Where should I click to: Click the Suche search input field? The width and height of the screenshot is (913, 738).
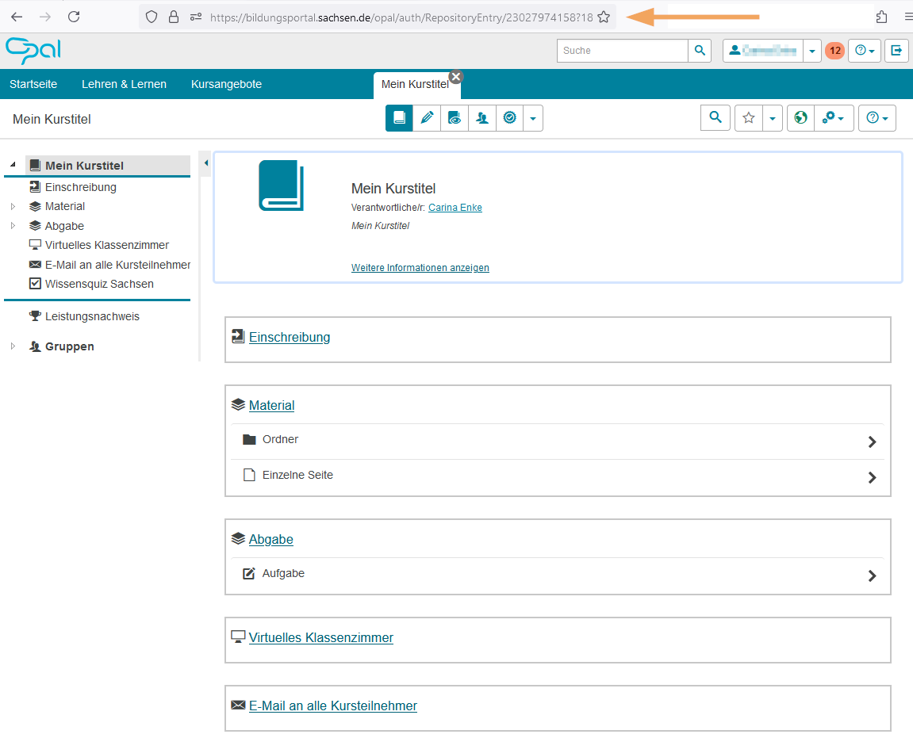pos(622,51)
